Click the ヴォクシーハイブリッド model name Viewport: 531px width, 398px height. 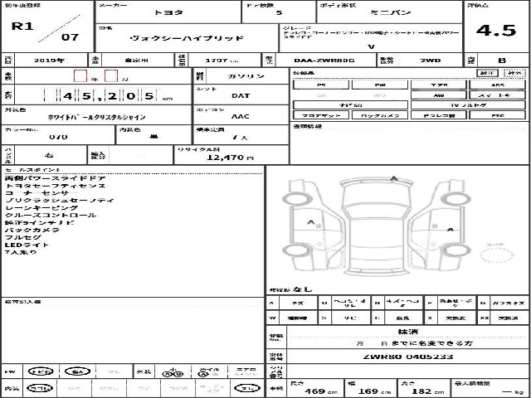(187, 38)
